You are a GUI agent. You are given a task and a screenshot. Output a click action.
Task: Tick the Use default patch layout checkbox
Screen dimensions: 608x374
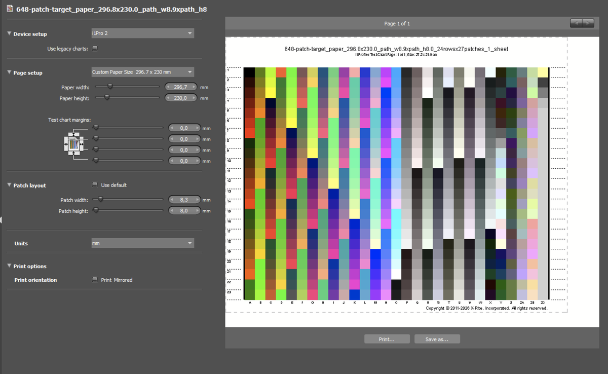(x=94, y=185)
